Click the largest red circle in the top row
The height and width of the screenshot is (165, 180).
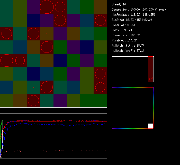[47, 7]
